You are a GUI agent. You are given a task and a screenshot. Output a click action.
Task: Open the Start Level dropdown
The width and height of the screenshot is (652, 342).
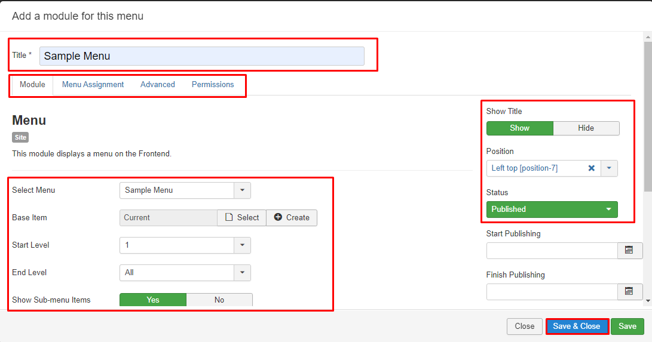[242, 245]
